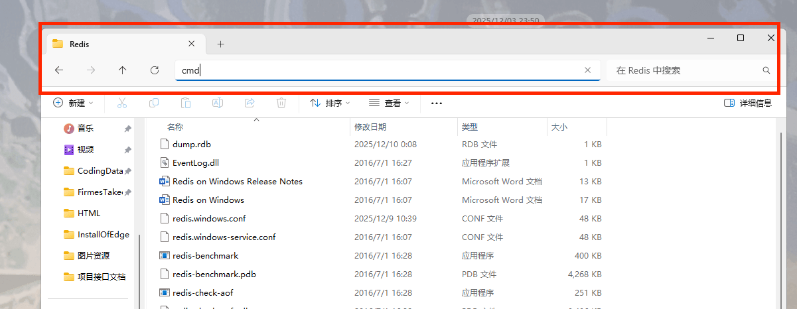Click the Delete trash icon
The height and width of the screenshot is (309, 797).
tap(281, 103)
